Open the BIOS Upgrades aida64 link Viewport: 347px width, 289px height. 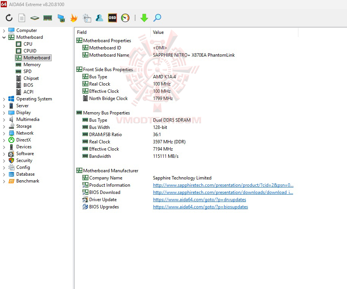[x=200, y=207]
